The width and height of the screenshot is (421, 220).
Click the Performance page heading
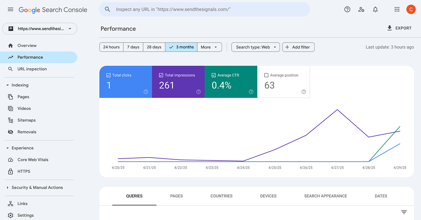tap(118, 29)
